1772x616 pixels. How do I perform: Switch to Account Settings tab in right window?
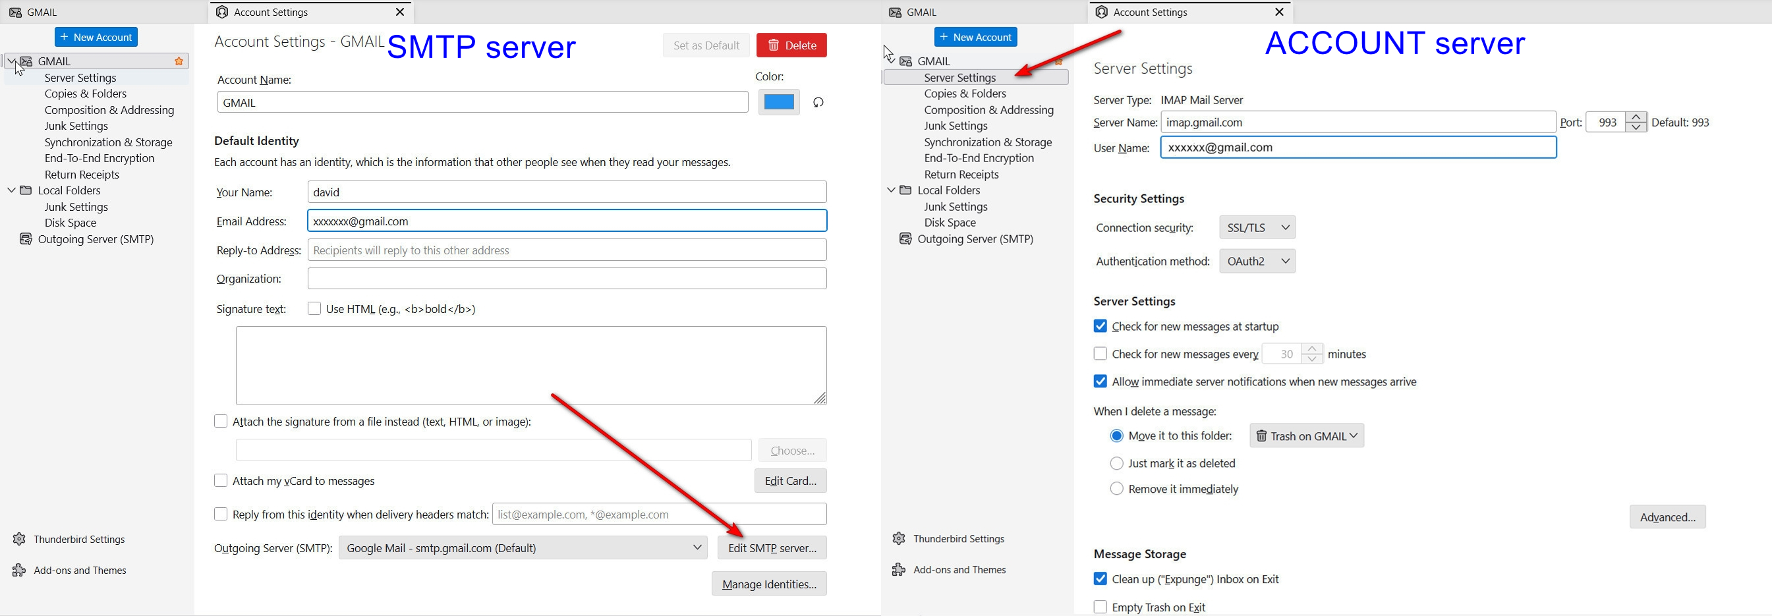pyautogui.click(x=1191, y=13)
